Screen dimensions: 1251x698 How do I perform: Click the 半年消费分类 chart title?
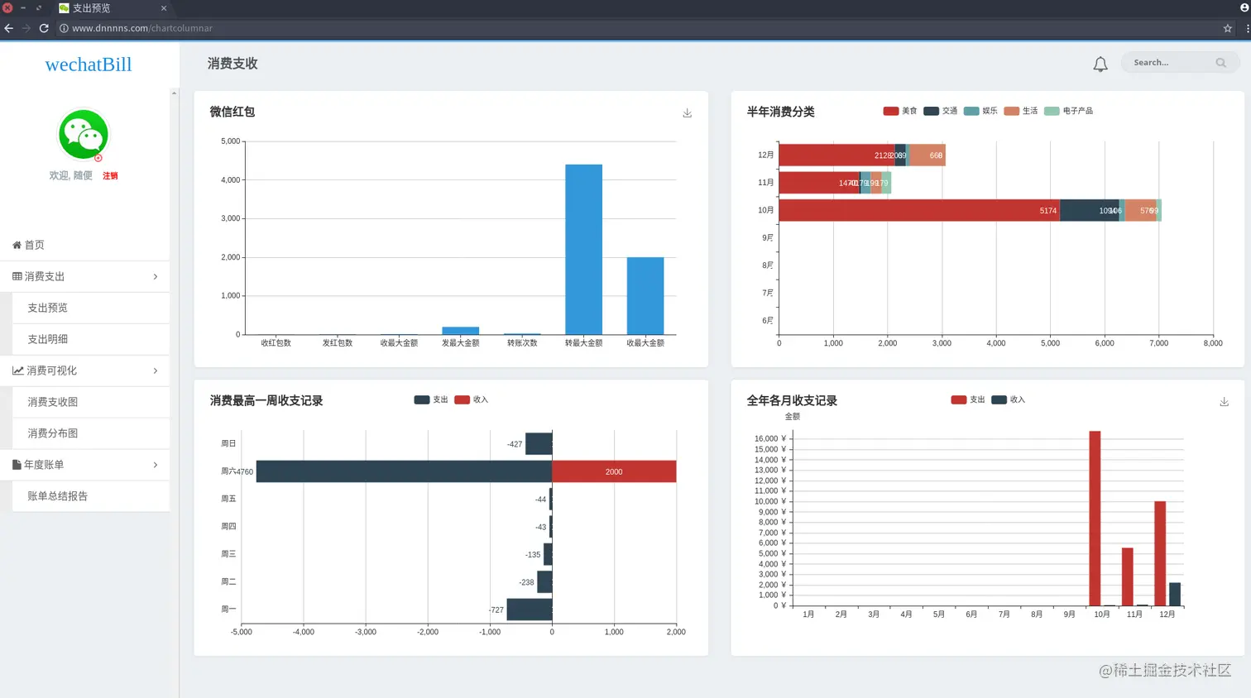781,112
